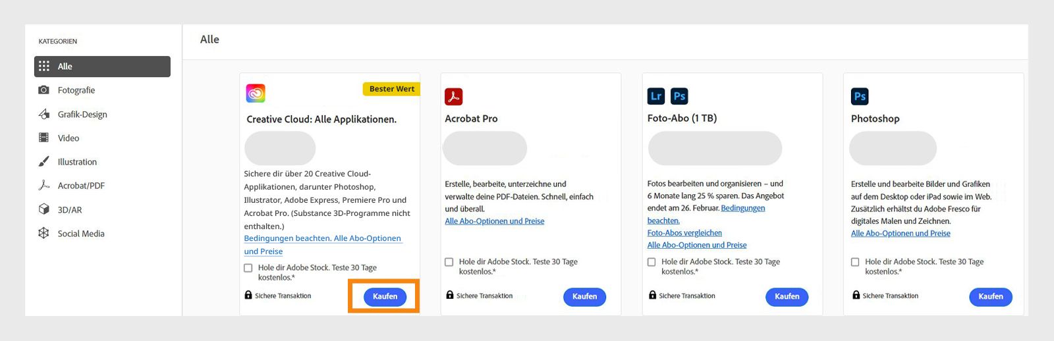Open Alle Abo-Optionen und Preise under Acrobat Pro
This screenshot has height=341, width=1054.
coord(495,221)
